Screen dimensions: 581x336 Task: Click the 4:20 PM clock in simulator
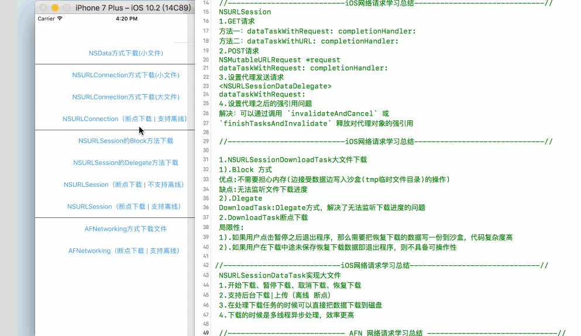pyautogui.click(x=126, y=19)
